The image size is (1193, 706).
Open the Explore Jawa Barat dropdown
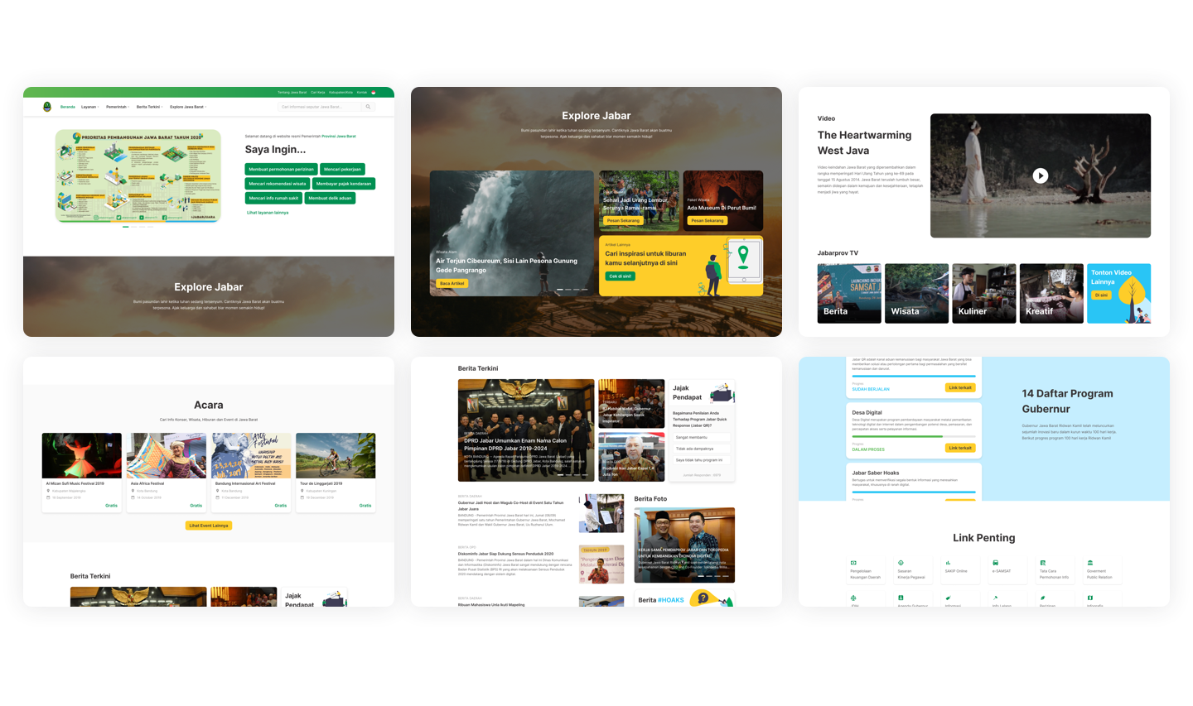click(x=188, y=107)
